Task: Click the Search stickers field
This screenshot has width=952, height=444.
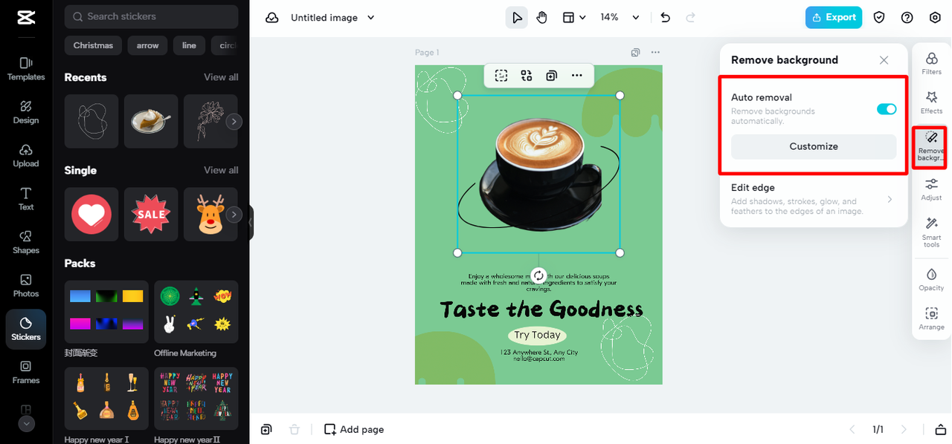Action: (152, 16)
